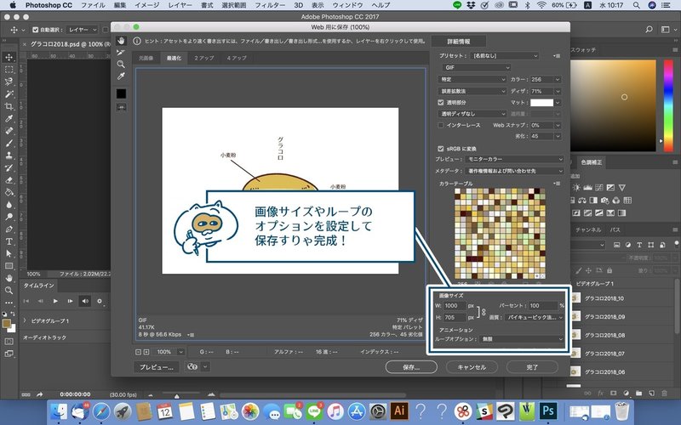
Task: Click the キャンセル button
Action: [472, 367]
